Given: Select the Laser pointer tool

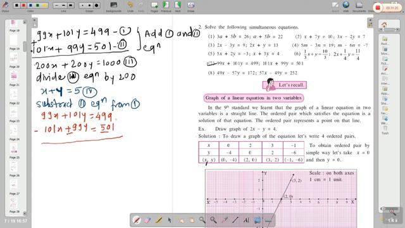Looking at the screenshot, I should pyautogui.click(x=224, y=220).
